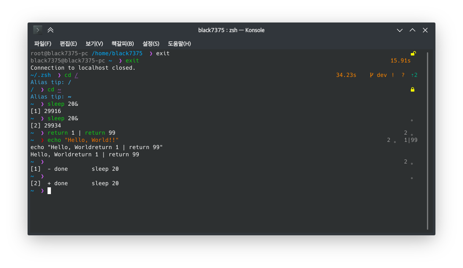Open the 편집(E) menu

(68, 44)
